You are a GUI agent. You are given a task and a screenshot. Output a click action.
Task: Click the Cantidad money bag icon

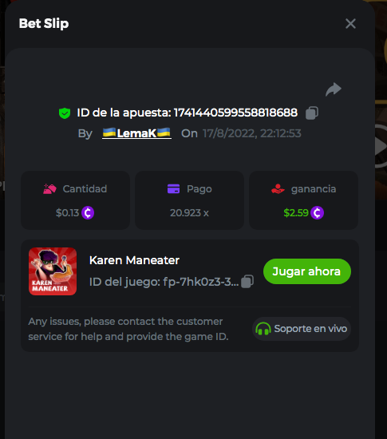coord(49,189)
